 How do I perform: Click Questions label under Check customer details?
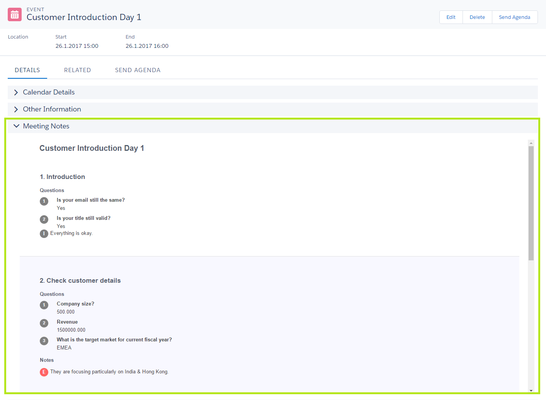(x=52, y=294)
